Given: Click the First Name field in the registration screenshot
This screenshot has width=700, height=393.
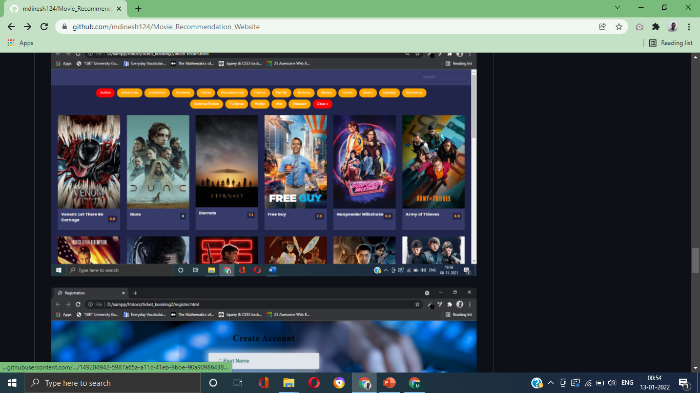Looking at the screenshot, I should 263,361.
